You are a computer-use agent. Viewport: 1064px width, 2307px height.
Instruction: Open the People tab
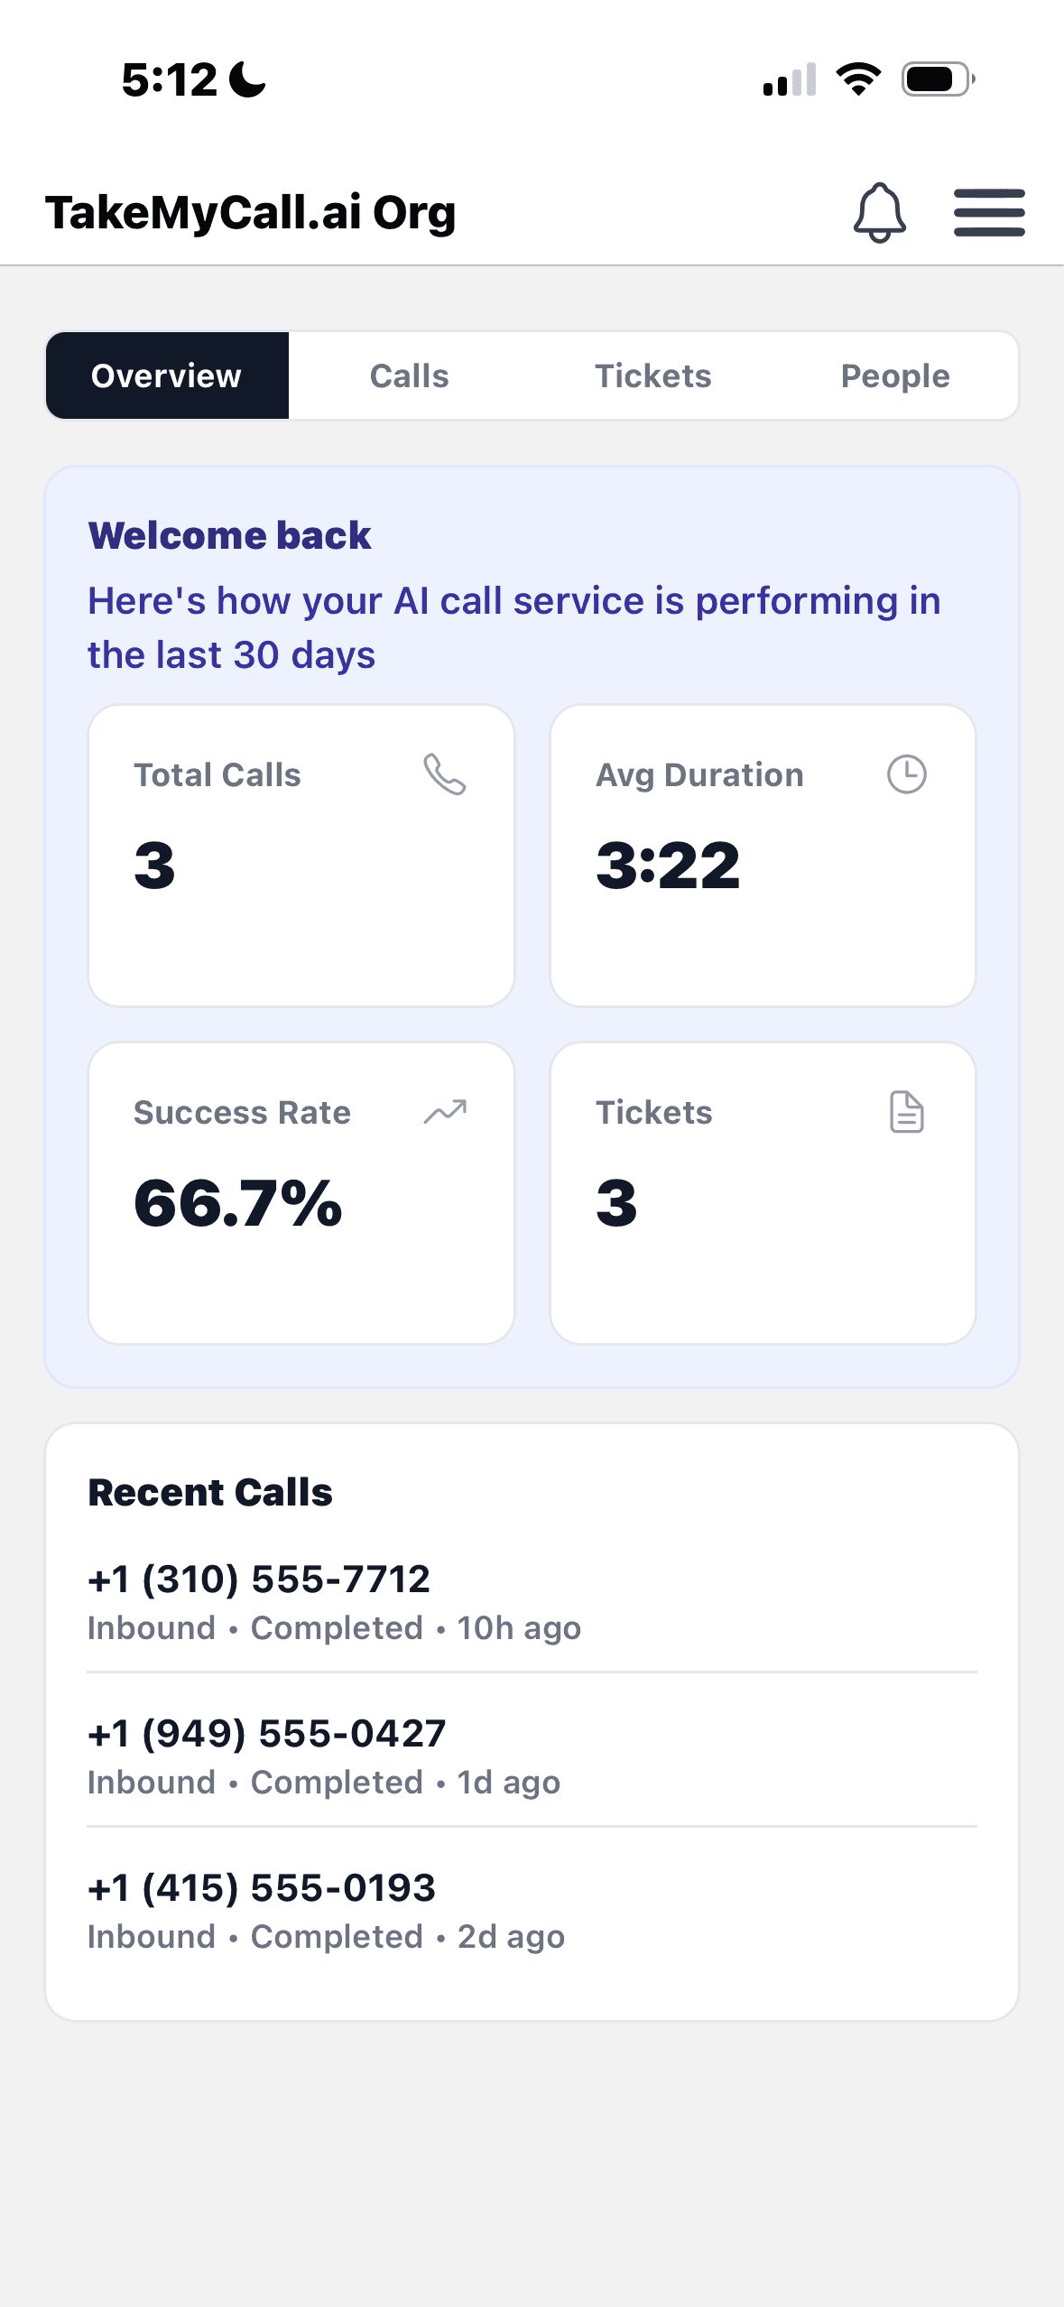coord(894,375)
